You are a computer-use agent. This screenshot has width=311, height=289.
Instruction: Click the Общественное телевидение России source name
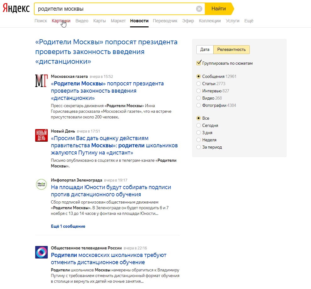86,248
